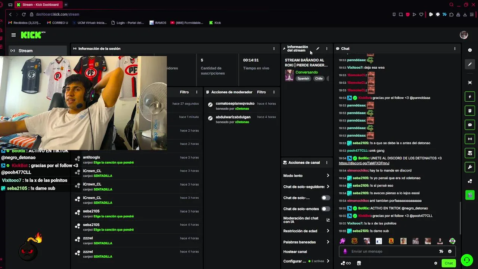The width and height of the screenshot is (478, 269).
Task: Click the green headset support button
Action: coord(466,260)
